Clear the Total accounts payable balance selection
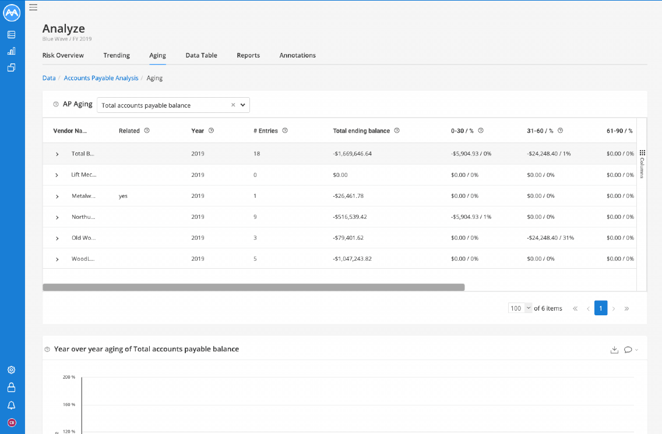This screenshot has width=662, height=434. (233, 105)
